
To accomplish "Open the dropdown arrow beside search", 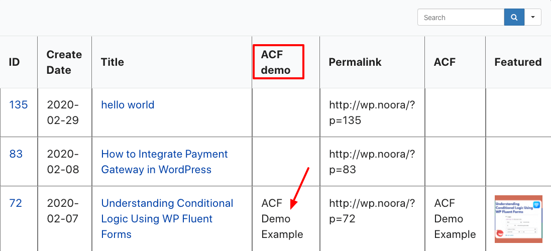I will (x=532, y=18).
